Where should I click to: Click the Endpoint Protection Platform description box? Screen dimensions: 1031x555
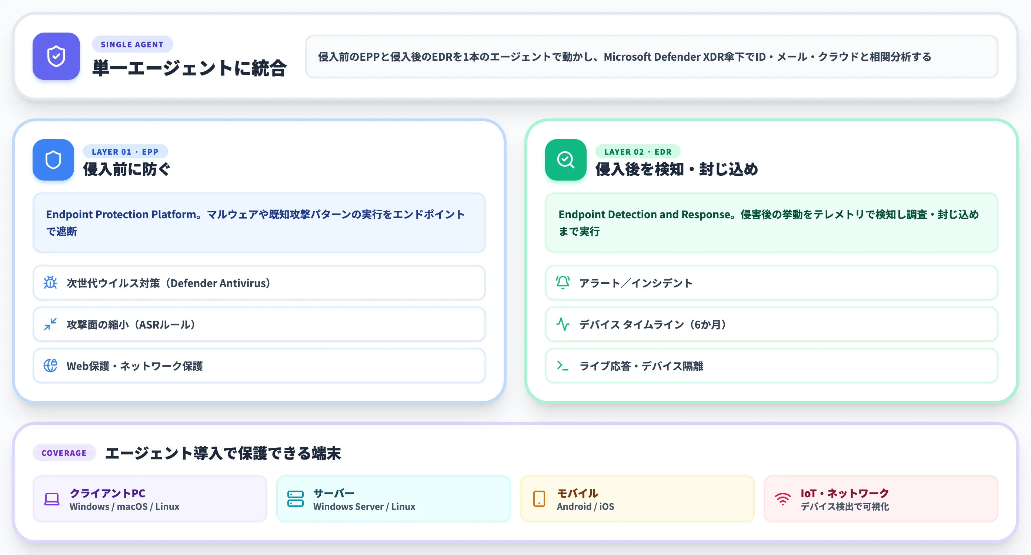point(259,223)
